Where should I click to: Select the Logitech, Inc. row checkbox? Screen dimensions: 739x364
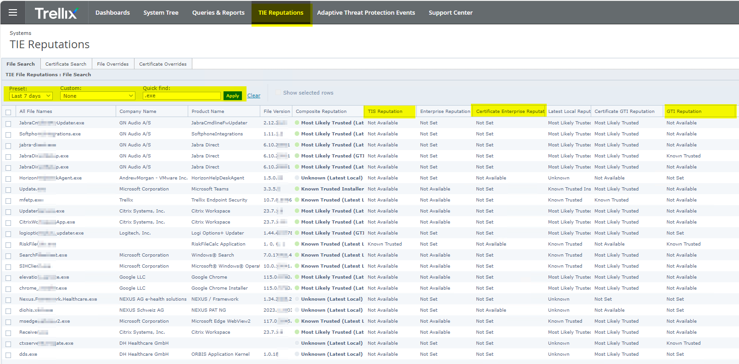coord(8,234)
